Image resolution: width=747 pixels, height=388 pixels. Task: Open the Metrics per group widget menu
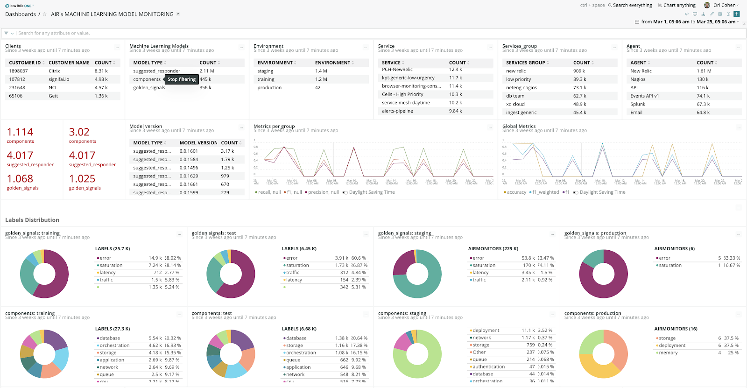[490, 127]
